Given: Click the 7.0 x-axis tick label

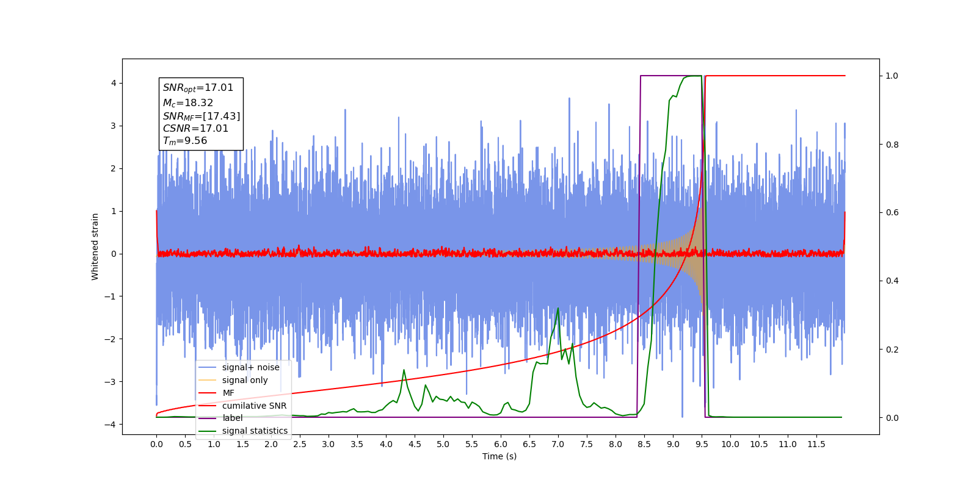Looking at the screenshot, I should [558, 444].
